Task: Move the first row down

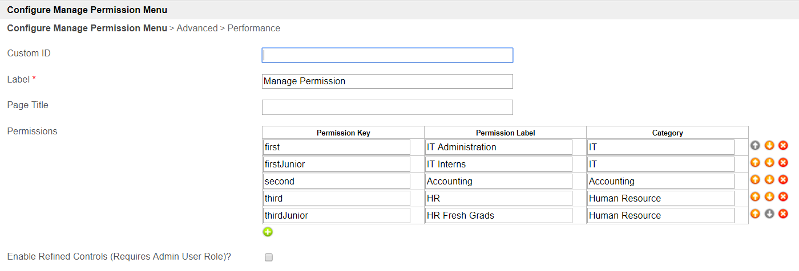Action: [769, 146]
